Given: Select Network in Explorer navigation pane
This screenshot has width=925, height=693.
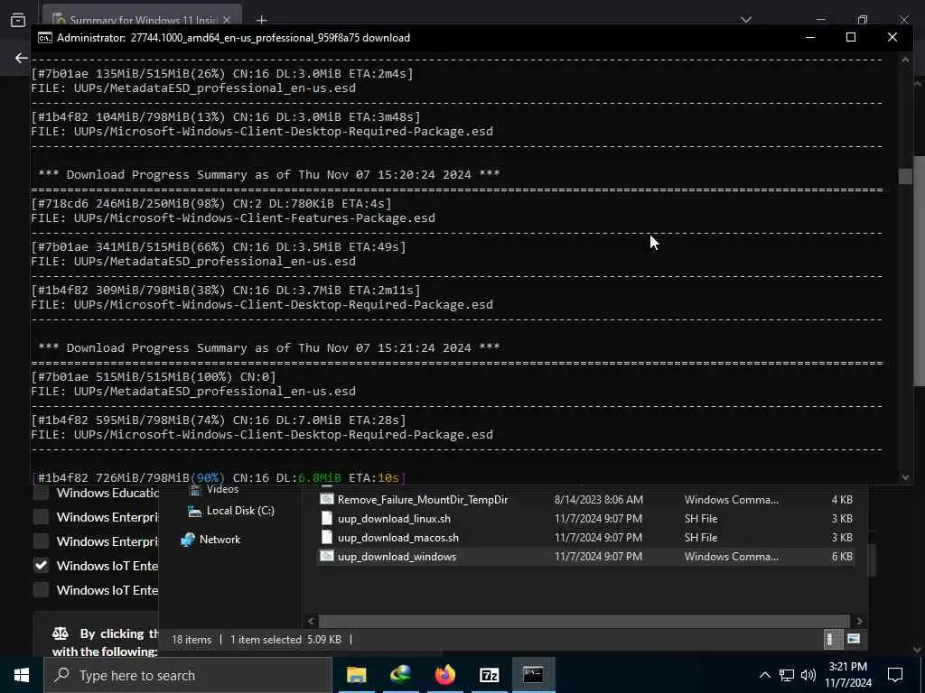Looking at the screenshot, I should pyautogui.click(x=220, y=540).
